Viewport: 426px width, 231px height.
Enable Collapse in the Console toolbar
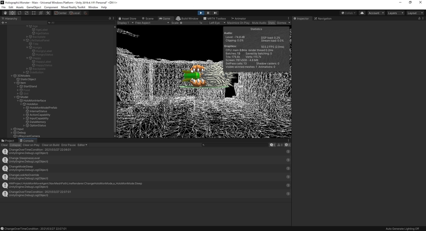(x=15, y=145)
